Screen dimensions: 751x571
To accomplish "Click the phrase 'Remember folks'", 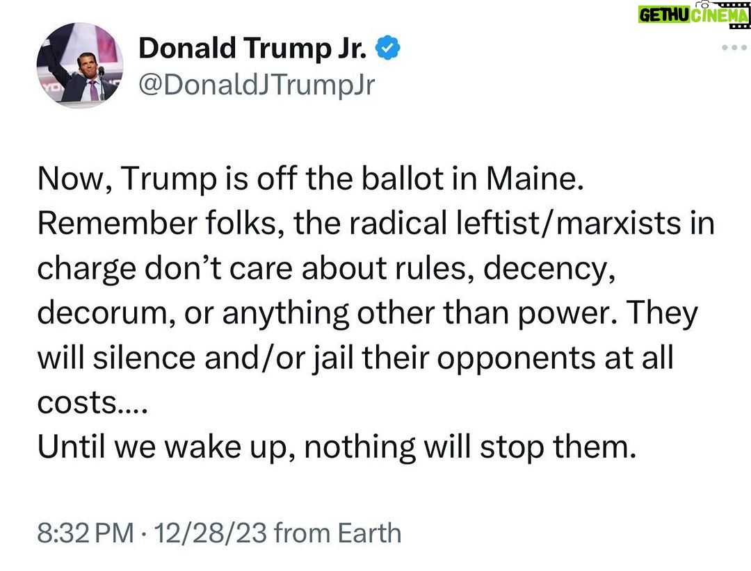I will tap(158, 223).
